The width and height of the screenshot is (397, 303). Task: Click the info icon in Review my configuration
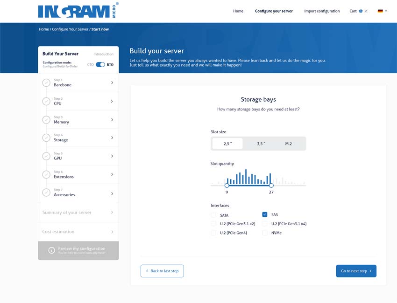point(52,250)
